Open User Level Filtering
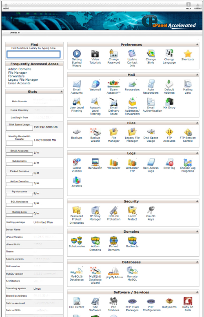The image size is (204, 317). [77, 102]
